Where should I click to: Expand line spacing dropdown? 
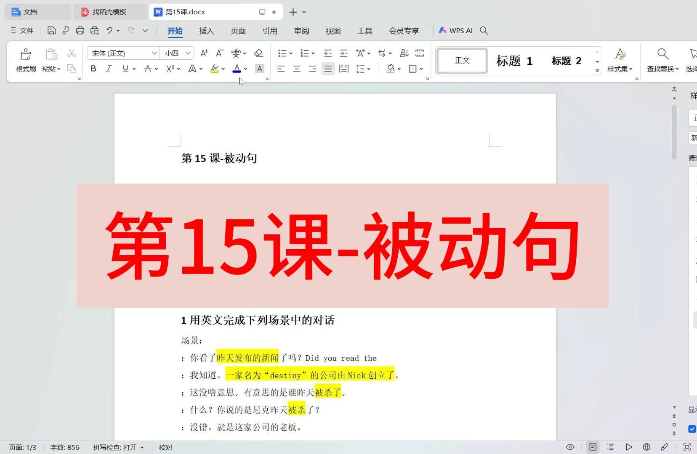[x=369, y=69]
